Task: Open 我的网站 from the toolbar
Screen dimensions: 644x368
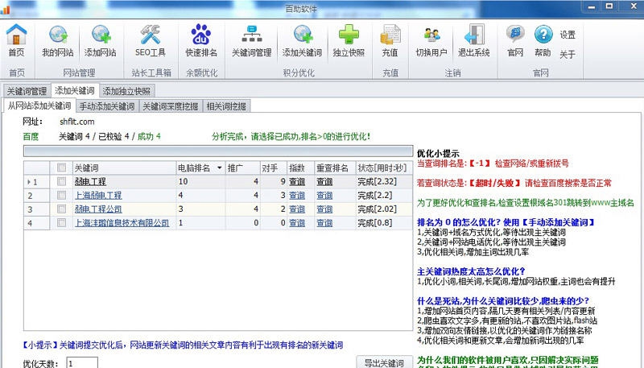Action: 58,39
